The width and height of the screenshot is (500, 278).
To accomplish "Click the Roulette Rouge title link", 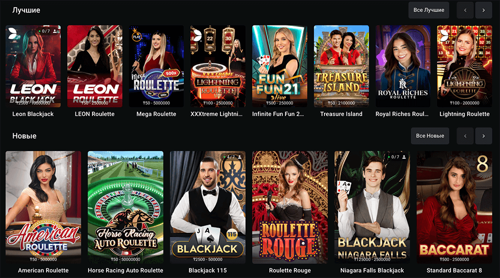I will (290, 270).
